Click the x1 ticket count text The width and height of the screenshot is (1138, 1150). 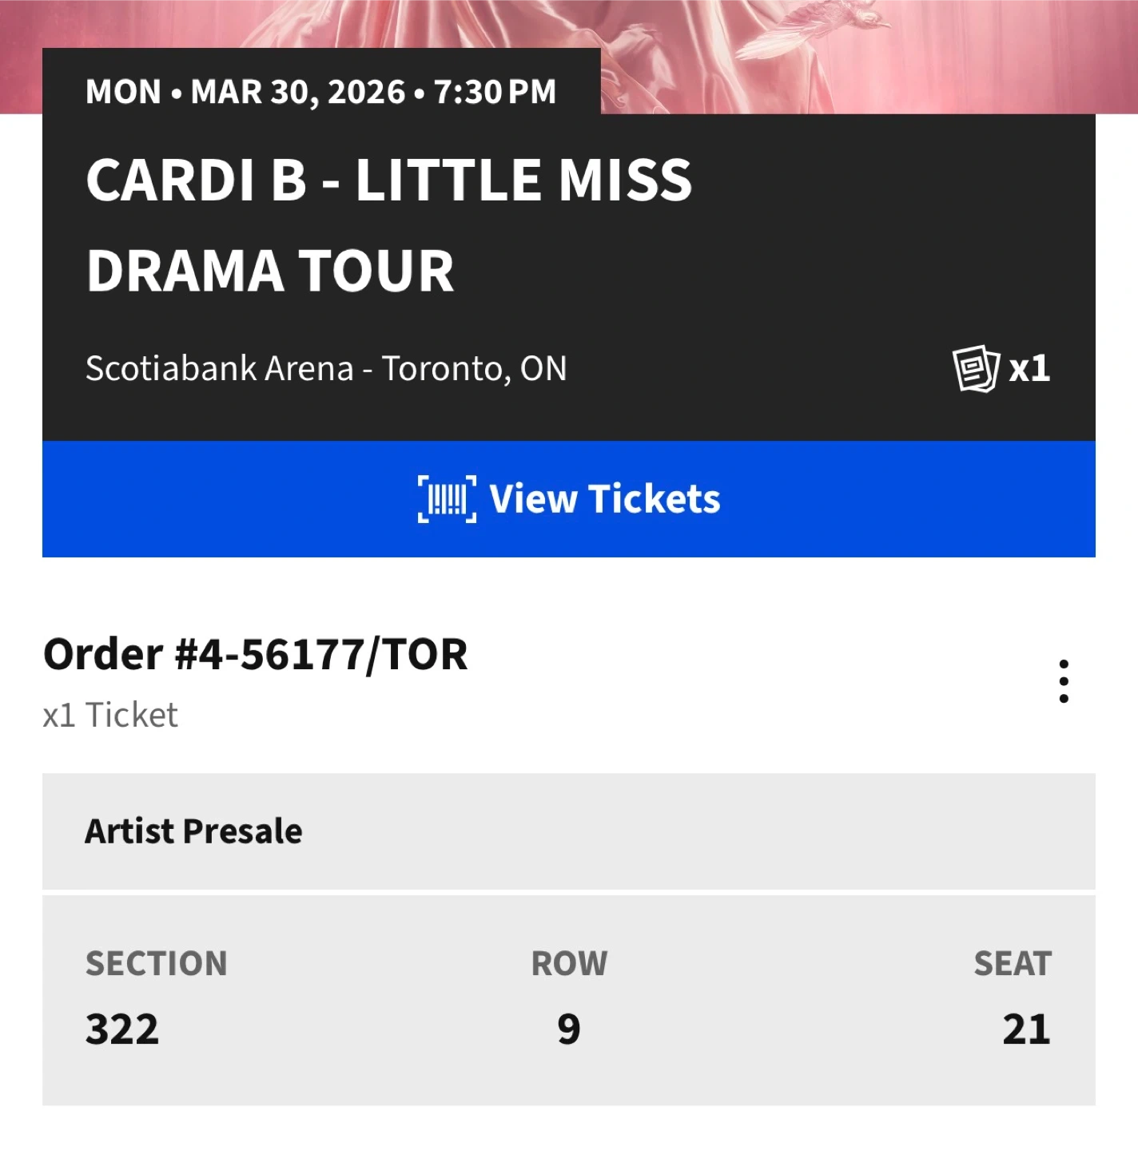point(1029,369)
